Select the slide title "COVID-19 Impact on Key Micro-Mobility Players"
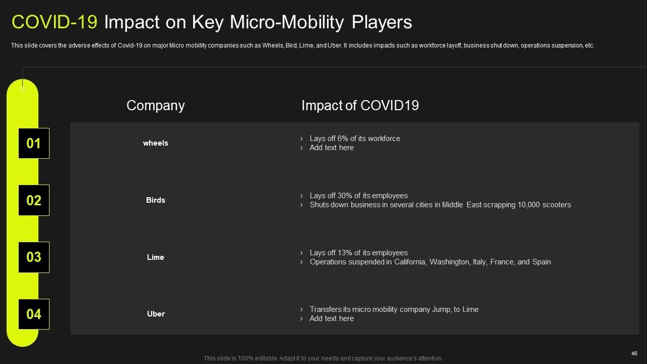The image size is (647, 364). pos(212,22)
